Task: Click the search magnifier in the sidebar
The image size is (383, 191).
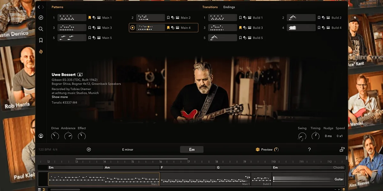Action: pyautogui.click(x=41, y=29)
